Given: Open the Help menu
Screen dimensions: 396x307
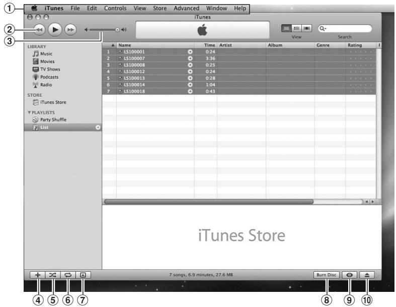Looking at the screenshot, I should coord(240,9).
